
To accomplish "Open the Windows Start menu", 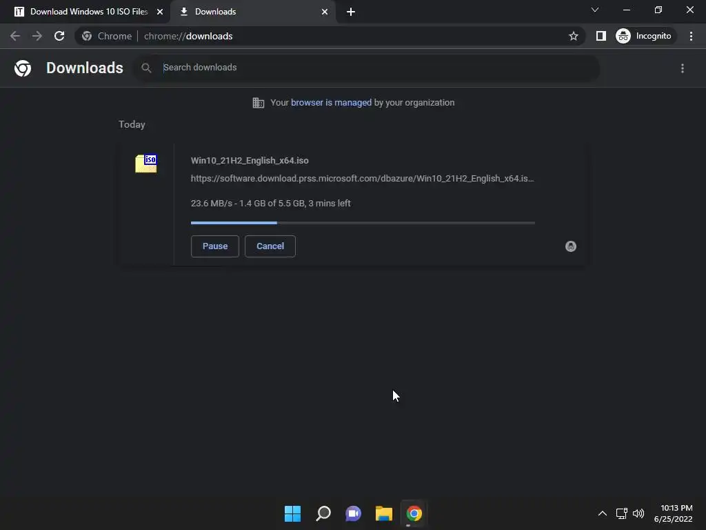I will 292,513.
